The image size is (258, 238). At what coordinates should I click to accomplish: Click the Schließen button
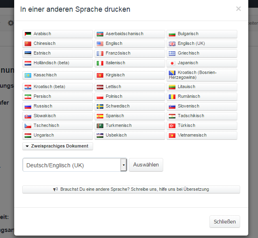point(225,221)
